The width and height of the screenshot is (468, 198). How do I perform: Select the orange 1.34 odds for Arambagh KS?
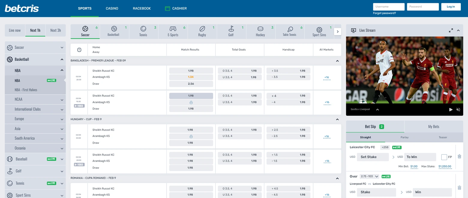191,77
